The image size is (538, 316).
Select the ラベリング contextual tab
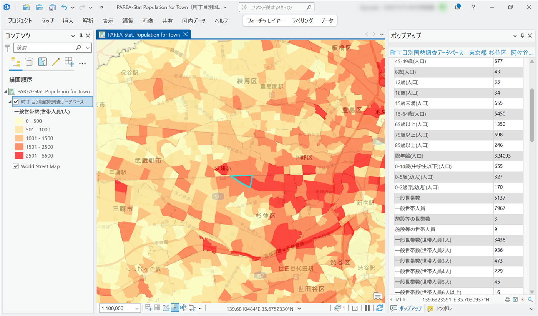point(302,21)
